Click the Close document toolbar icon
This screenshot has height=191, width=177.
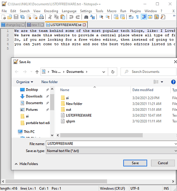coord(29,17)
